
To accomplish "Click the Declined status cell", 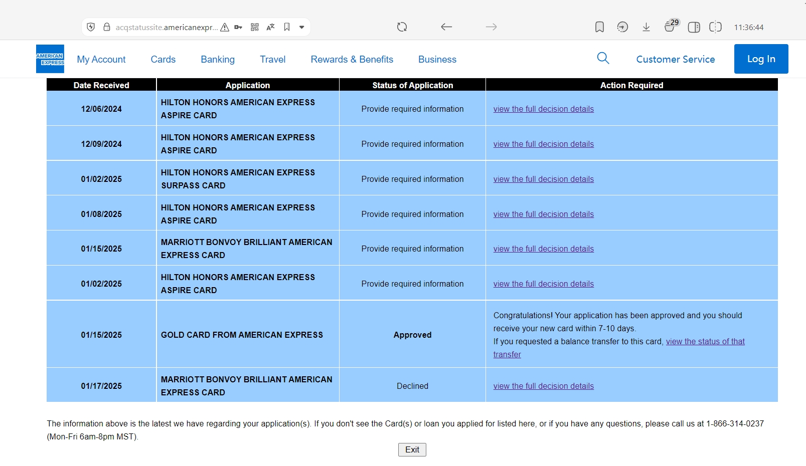I will (413, 386).
